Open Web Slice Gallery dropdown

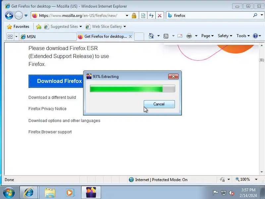click(x=106, y=27)
